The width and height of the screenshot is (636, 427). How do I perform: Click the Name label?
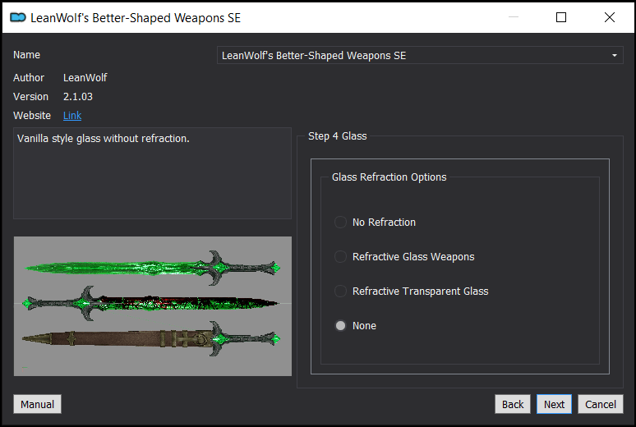coord(26,55)
